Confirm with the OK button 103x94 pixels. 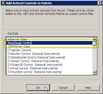38,88
